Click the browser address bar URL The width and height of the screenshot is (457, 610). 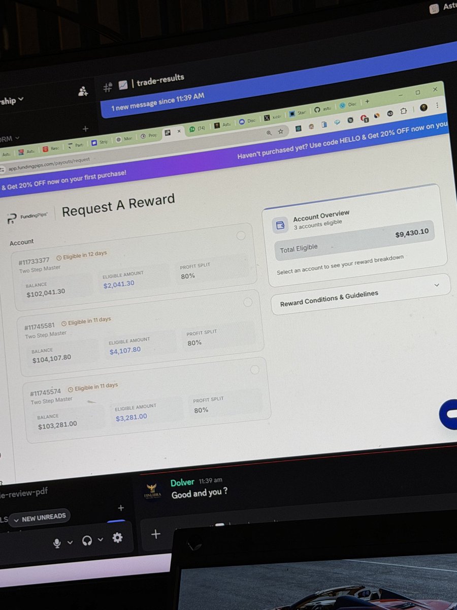pyautogui.click(x=49, y=163)
